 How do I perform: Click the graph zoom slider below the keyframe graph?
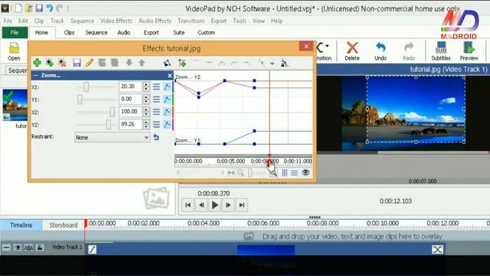tap(250, 172)
